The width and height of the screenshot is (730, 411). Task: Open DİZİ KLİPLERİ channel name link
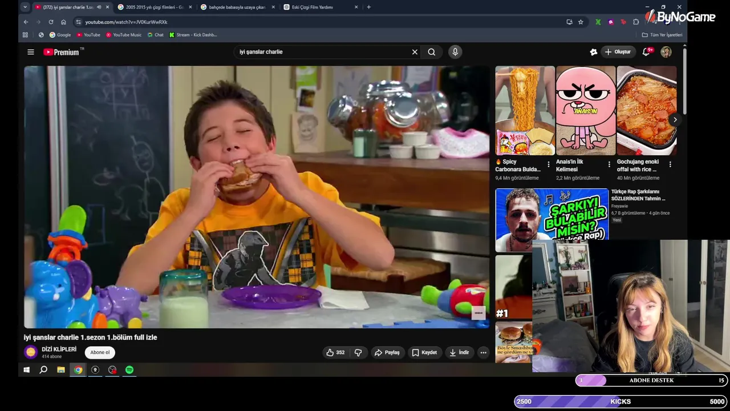click(59, 349)
